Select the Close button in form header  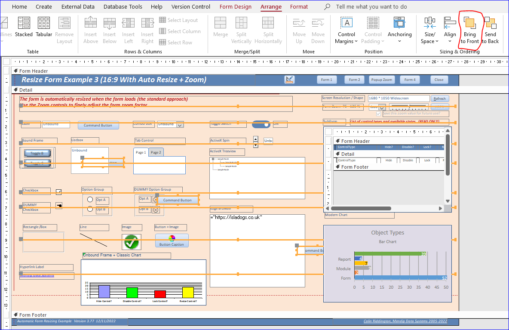439,80
